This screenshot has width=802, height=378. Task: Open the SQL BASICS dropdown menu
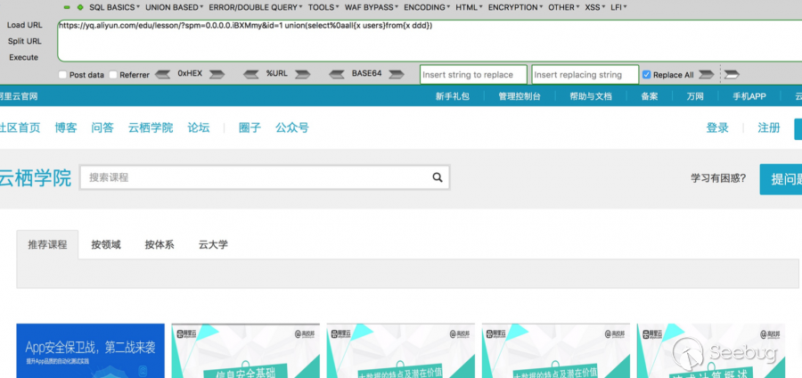pos(115,8)
